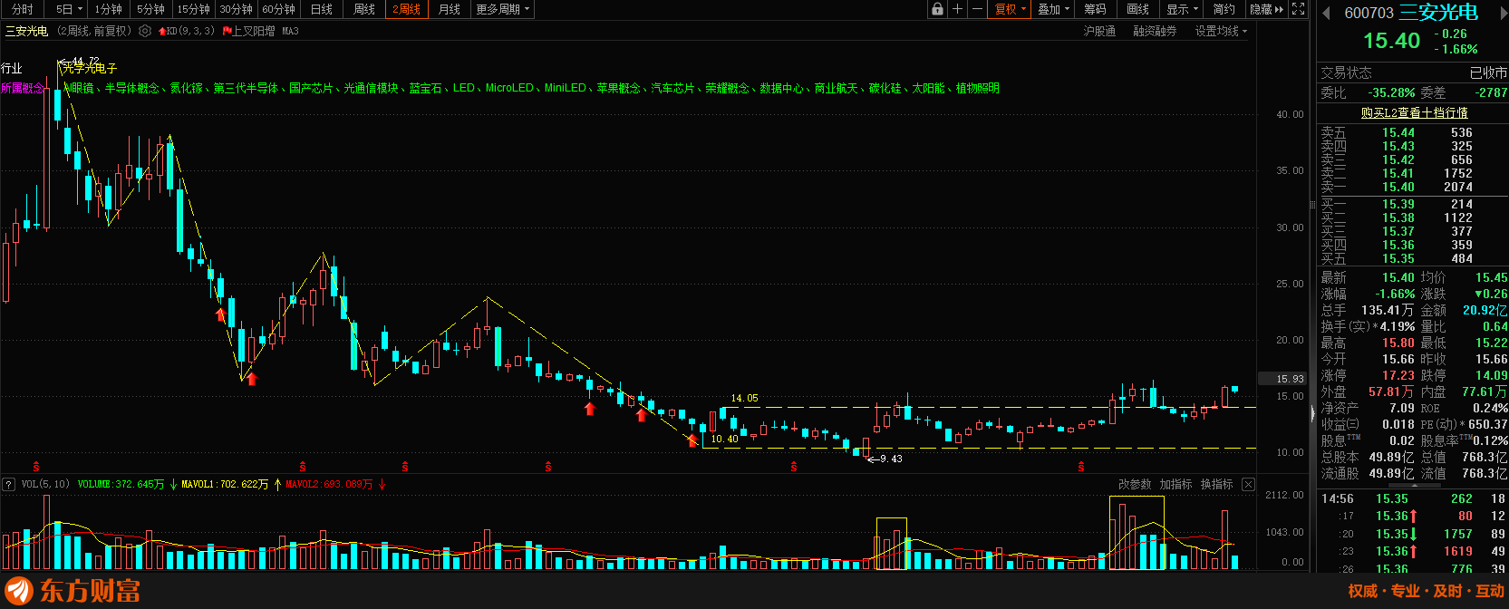The height and width of the screenshot is (609, 1509).
Task: Click the 数据中心 concept link
Action: [781, 88]
